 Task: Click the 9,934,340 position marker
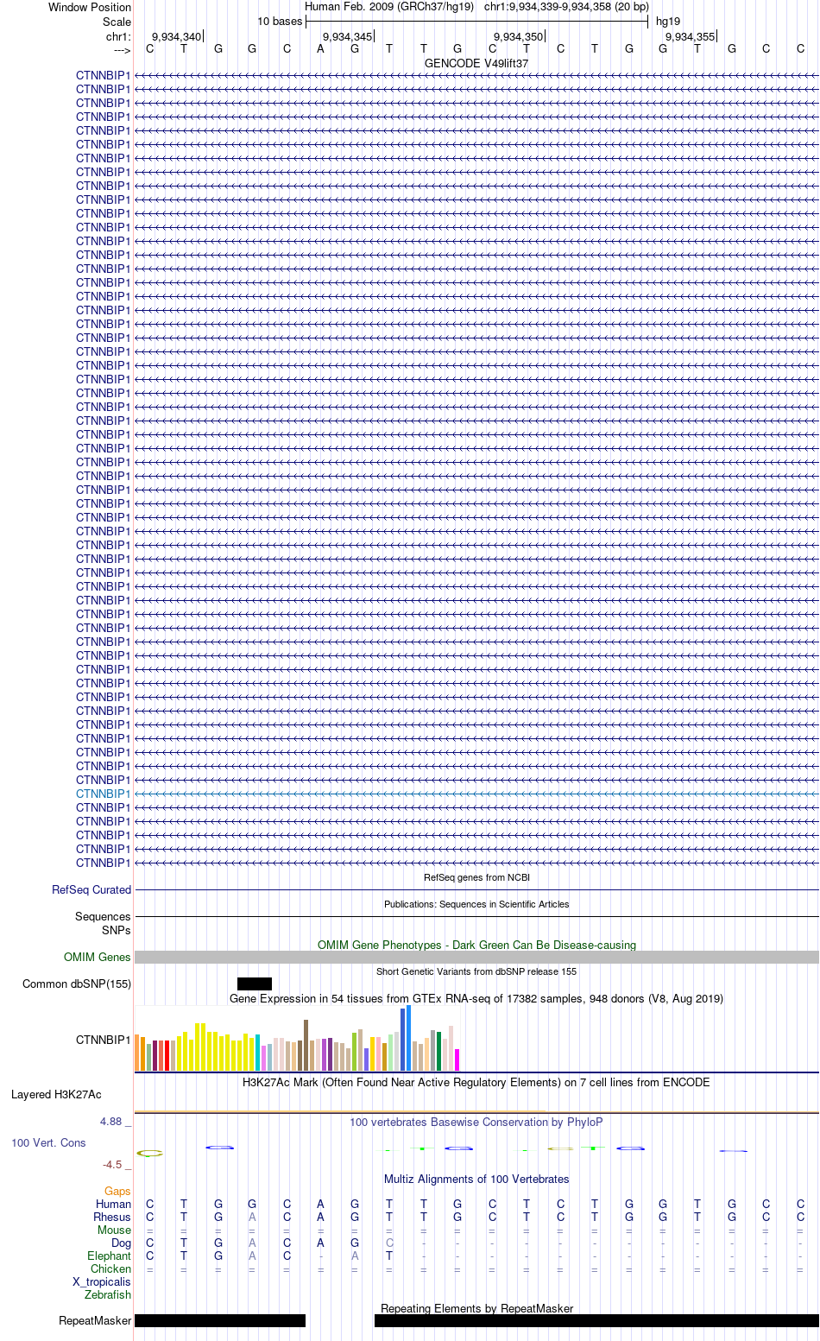tap(176, 36)
